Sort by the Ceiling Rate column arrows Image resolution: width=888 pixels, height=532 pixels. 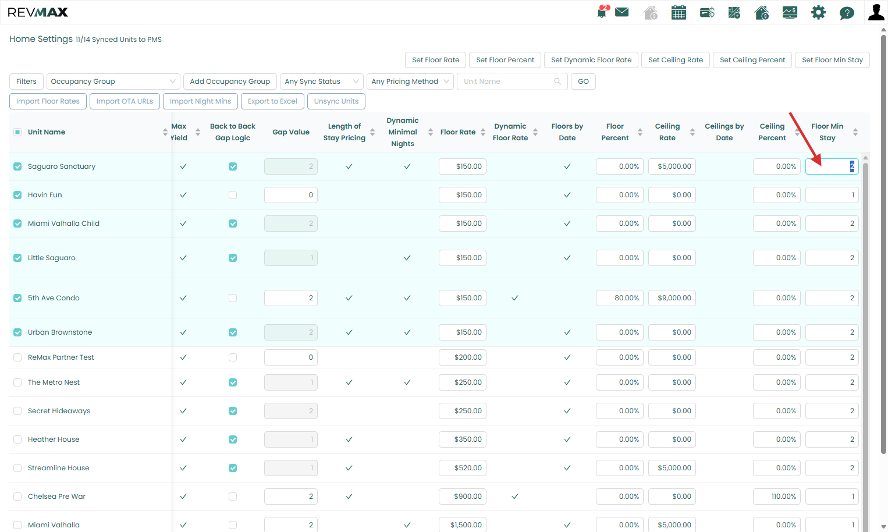point(692,132)
